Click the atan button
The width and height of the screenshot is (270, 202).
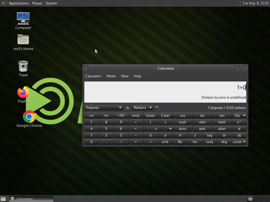pos(222,129)
